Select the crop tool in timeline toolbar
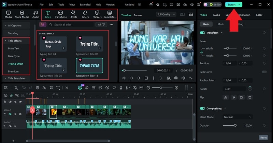 [x=51, y=88]
